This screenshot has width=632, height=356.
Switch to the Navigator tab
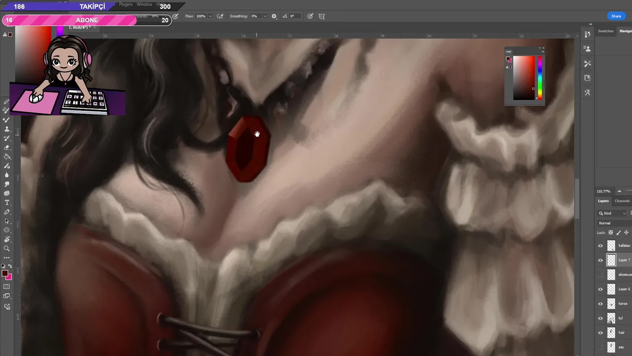click(x=625, y=31)
